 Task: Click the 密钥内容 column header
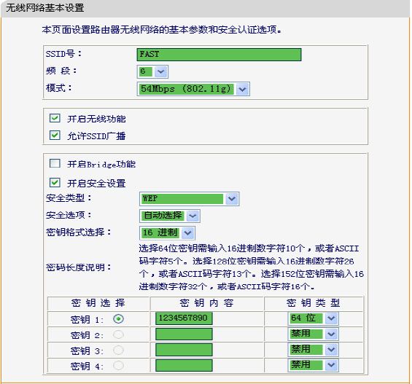(x=207, y=303)
